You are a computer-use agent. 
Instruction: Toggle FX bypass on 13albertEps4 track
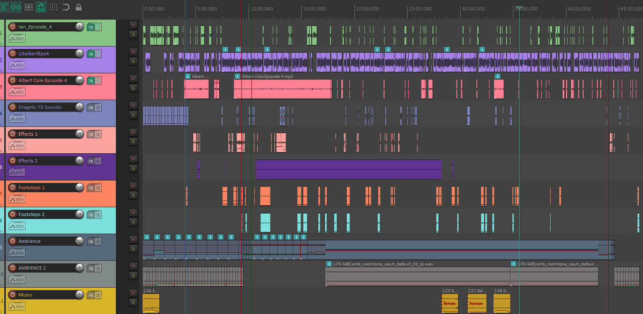98,54
